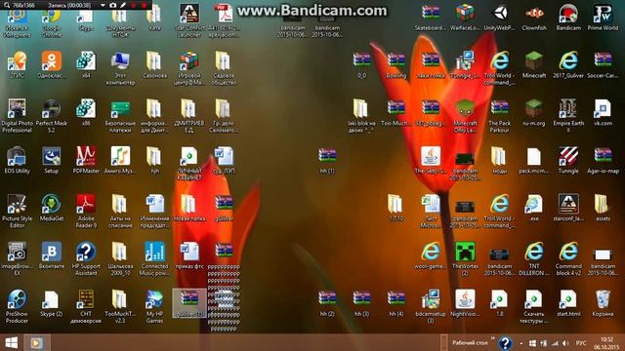625x351 pixels.
Task: Click the camera icon in recording bar
Action: [113, 5]
